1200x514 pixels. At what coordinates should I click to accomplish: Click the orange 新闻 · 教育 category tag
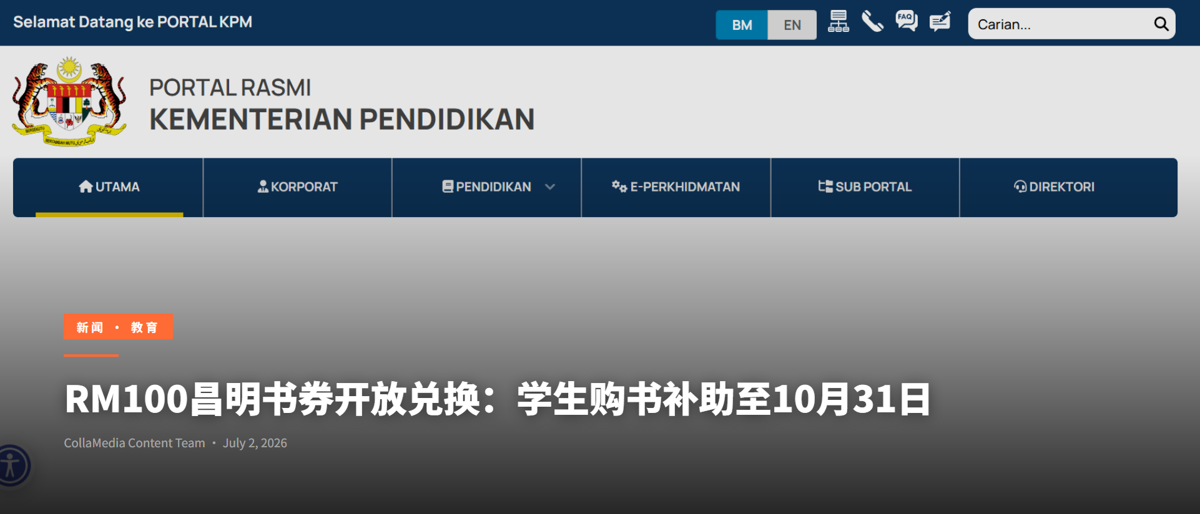click(118, 327)
